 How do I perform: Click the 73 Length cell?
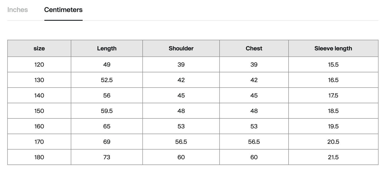click(107, 157)
